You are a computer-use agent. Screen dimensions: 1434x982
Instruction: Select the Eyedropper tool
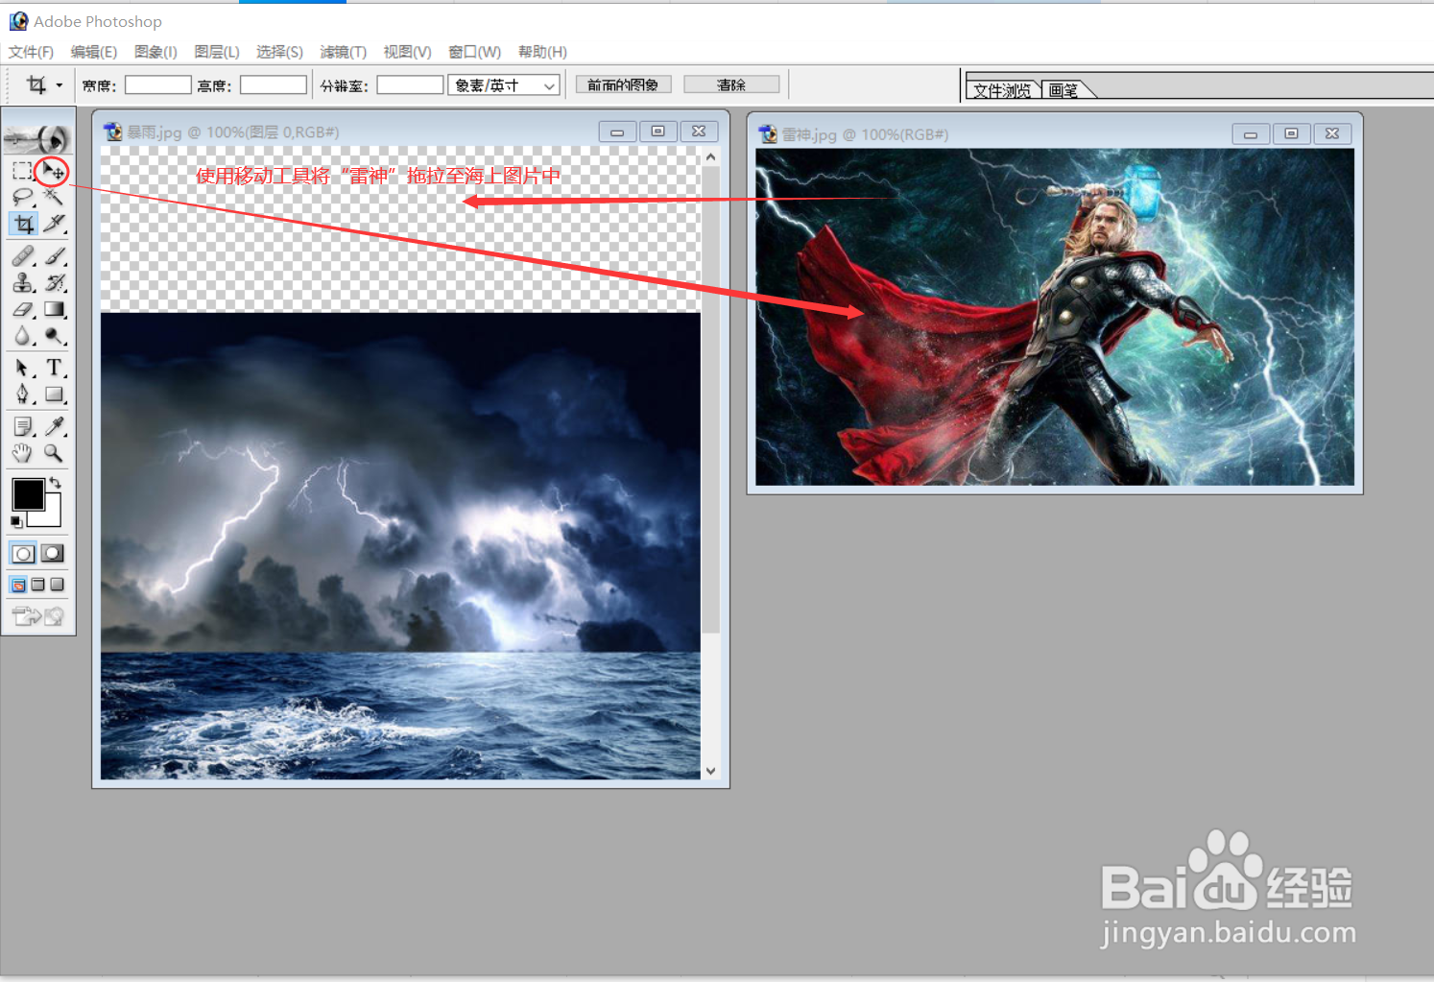tap(54, 425)
